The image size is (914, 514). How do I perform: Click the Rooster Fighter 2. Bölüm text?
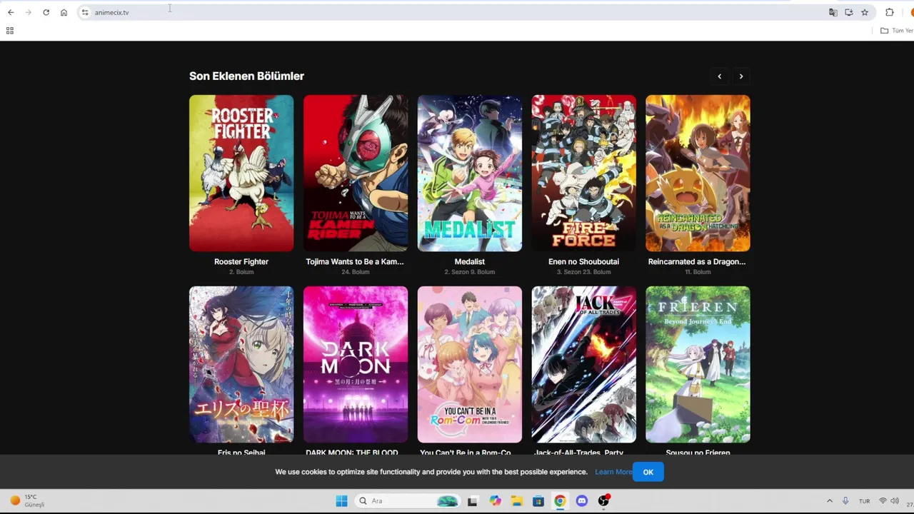point(241,272)
